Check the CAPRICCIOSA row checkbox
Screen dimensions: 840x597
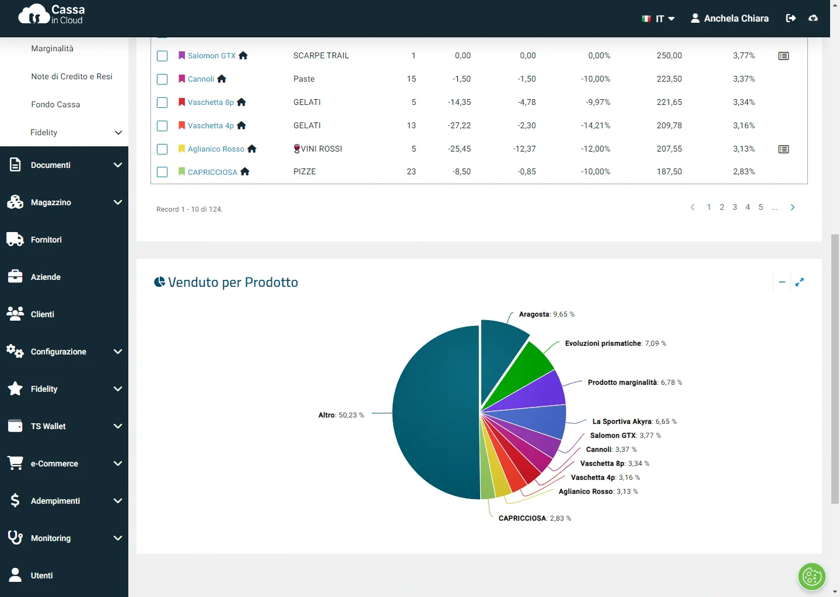[162, 172]
